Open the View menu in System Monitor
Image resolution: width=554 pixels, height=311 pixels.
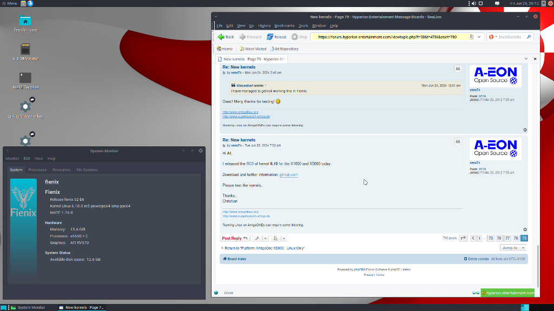pyautogui.click(x=38, y=159)
